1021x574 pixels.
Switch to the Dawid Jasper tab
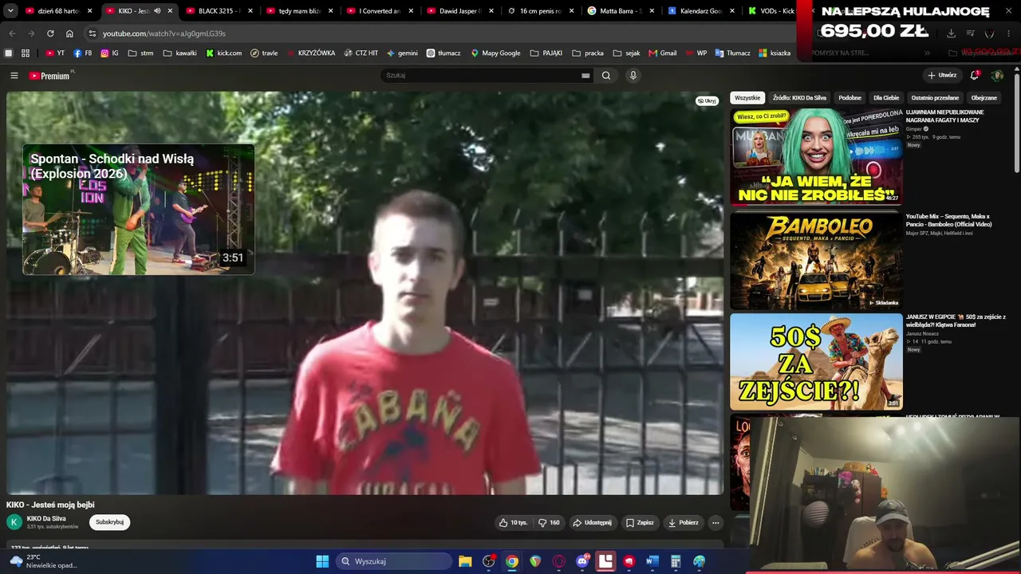(x=460, y=11)
